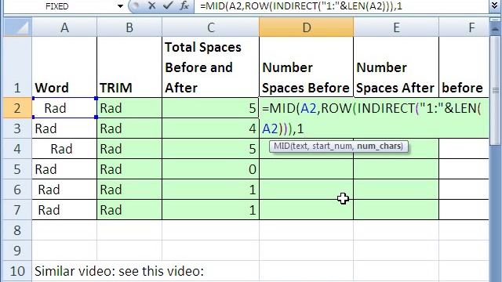502x282 pixels.
Task: Click 'Total Spaces Before and After' cell
Action: click(210, 67)
